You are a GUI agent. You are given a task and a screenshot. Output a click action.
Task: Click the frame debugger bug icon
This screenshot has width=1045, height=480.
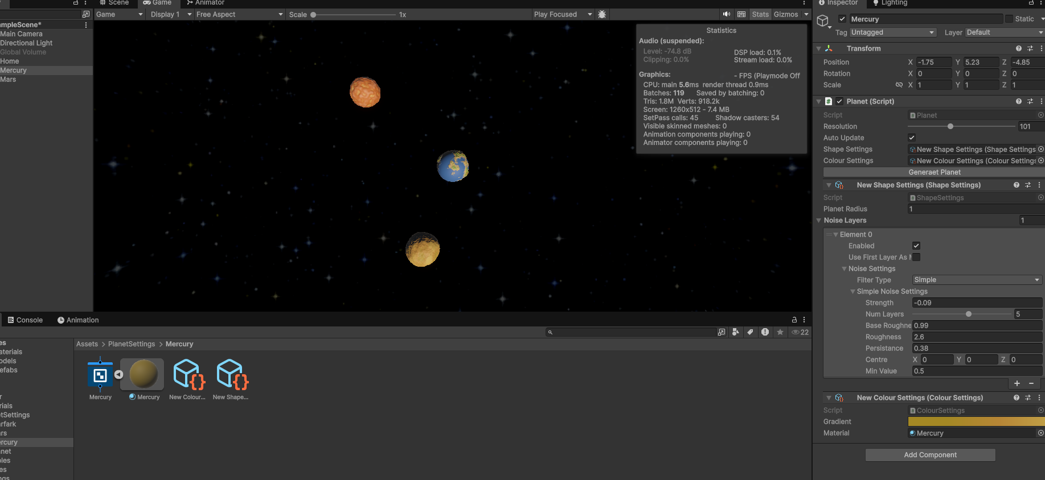coord(602,14)
